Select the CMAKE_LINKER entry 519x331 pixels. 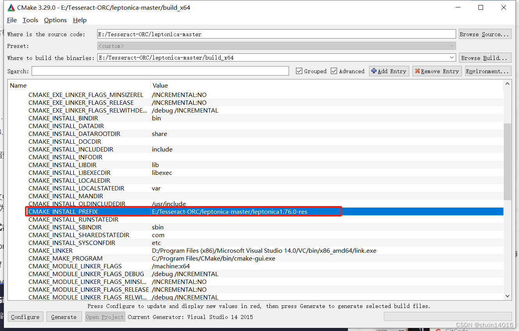(50, 250)
